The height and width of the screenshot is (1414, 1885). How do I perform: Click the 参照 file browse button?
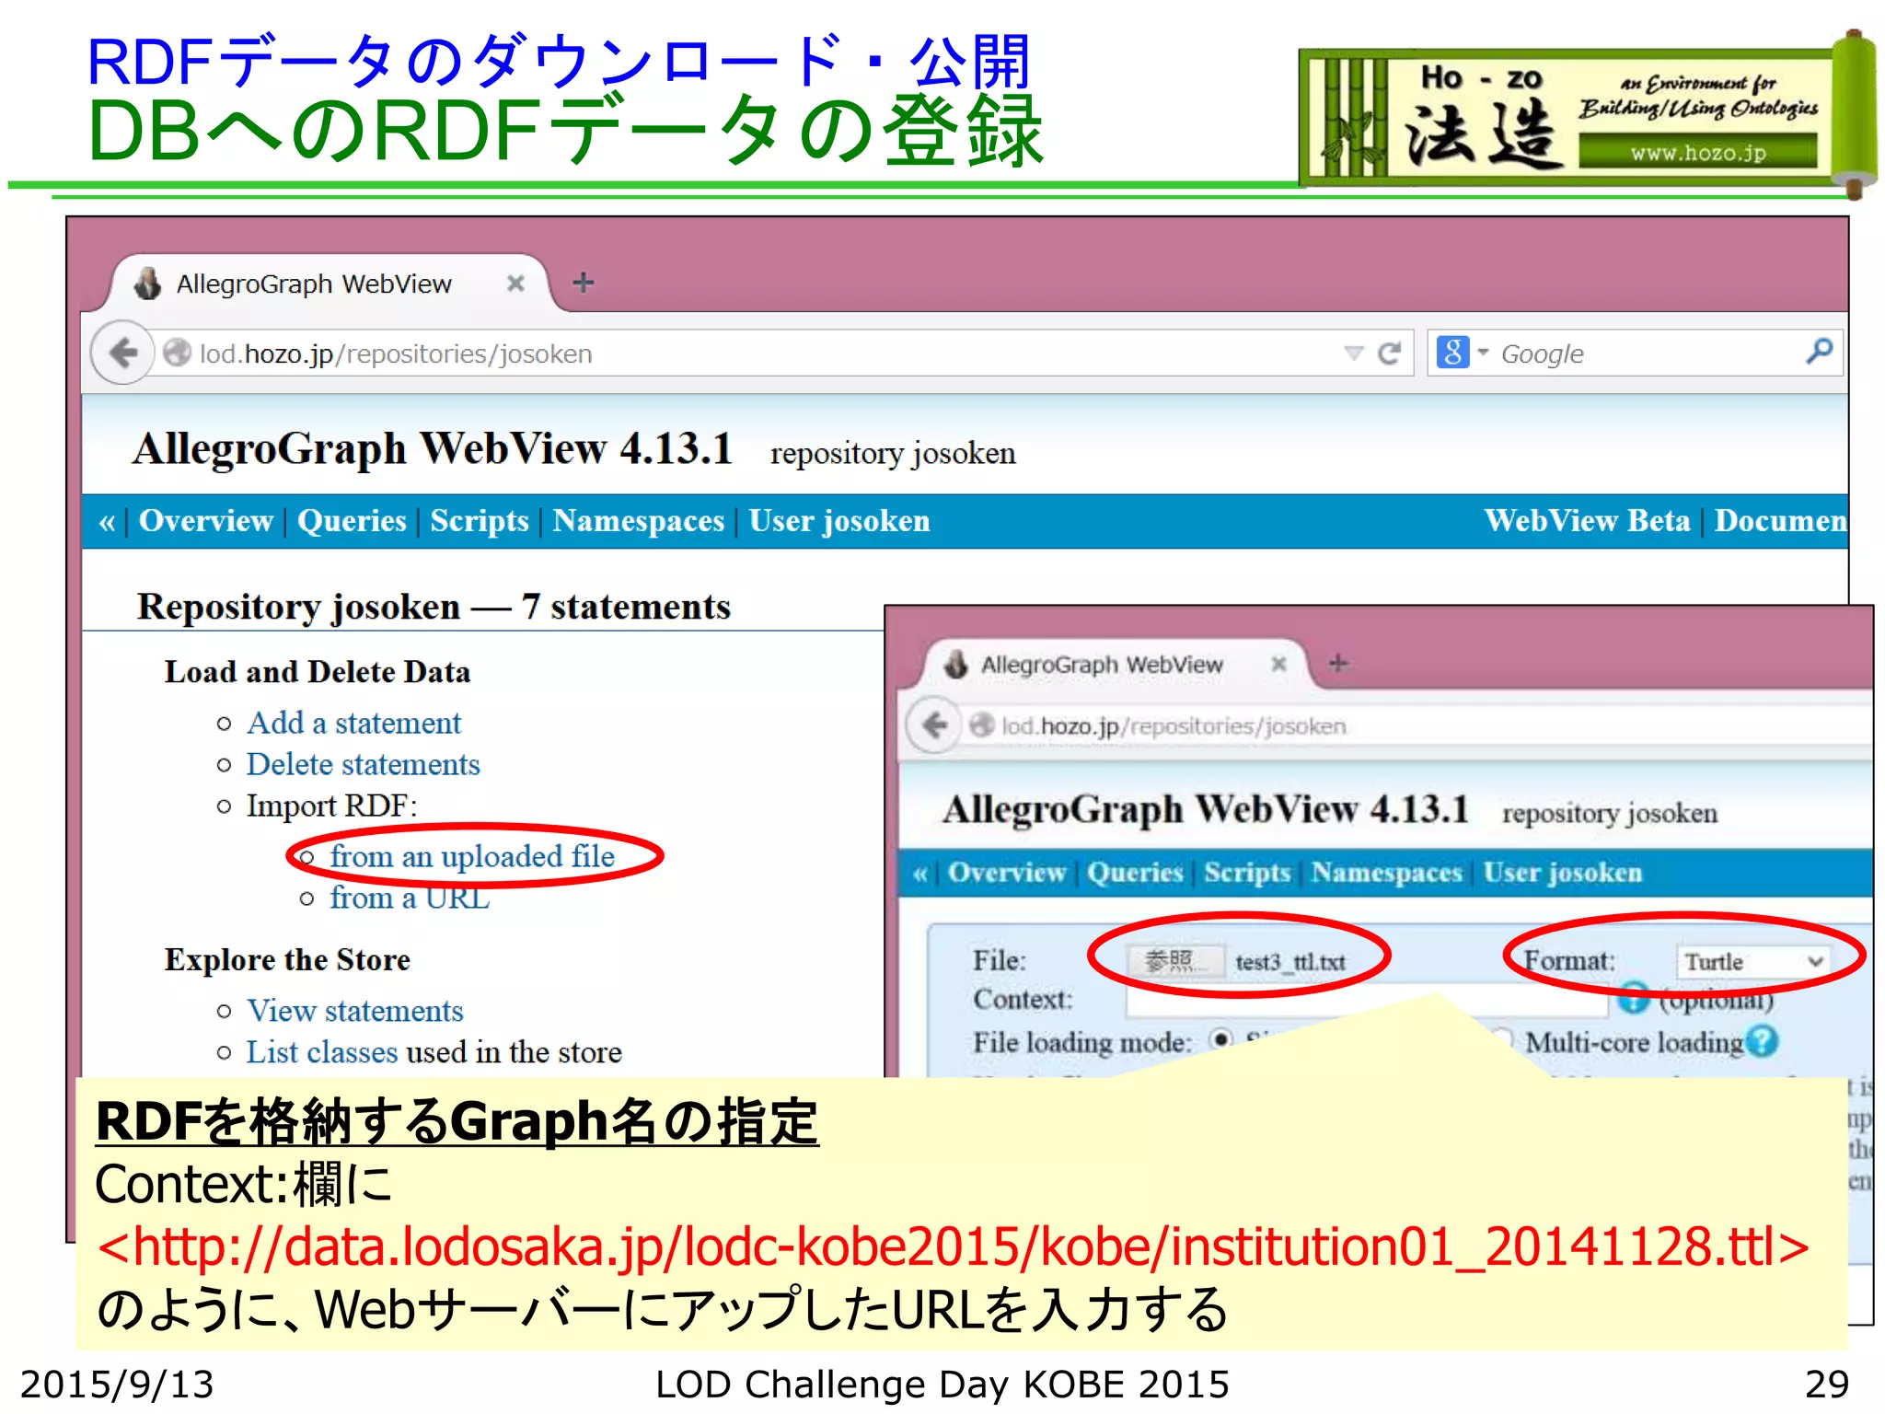1175,962
